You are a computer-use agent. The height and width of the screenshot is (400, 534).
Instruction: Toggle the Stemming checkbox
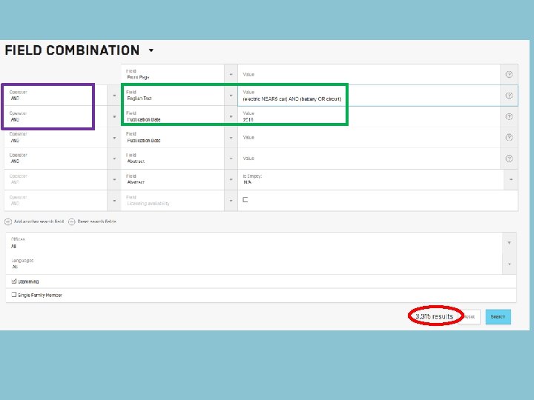14,281
